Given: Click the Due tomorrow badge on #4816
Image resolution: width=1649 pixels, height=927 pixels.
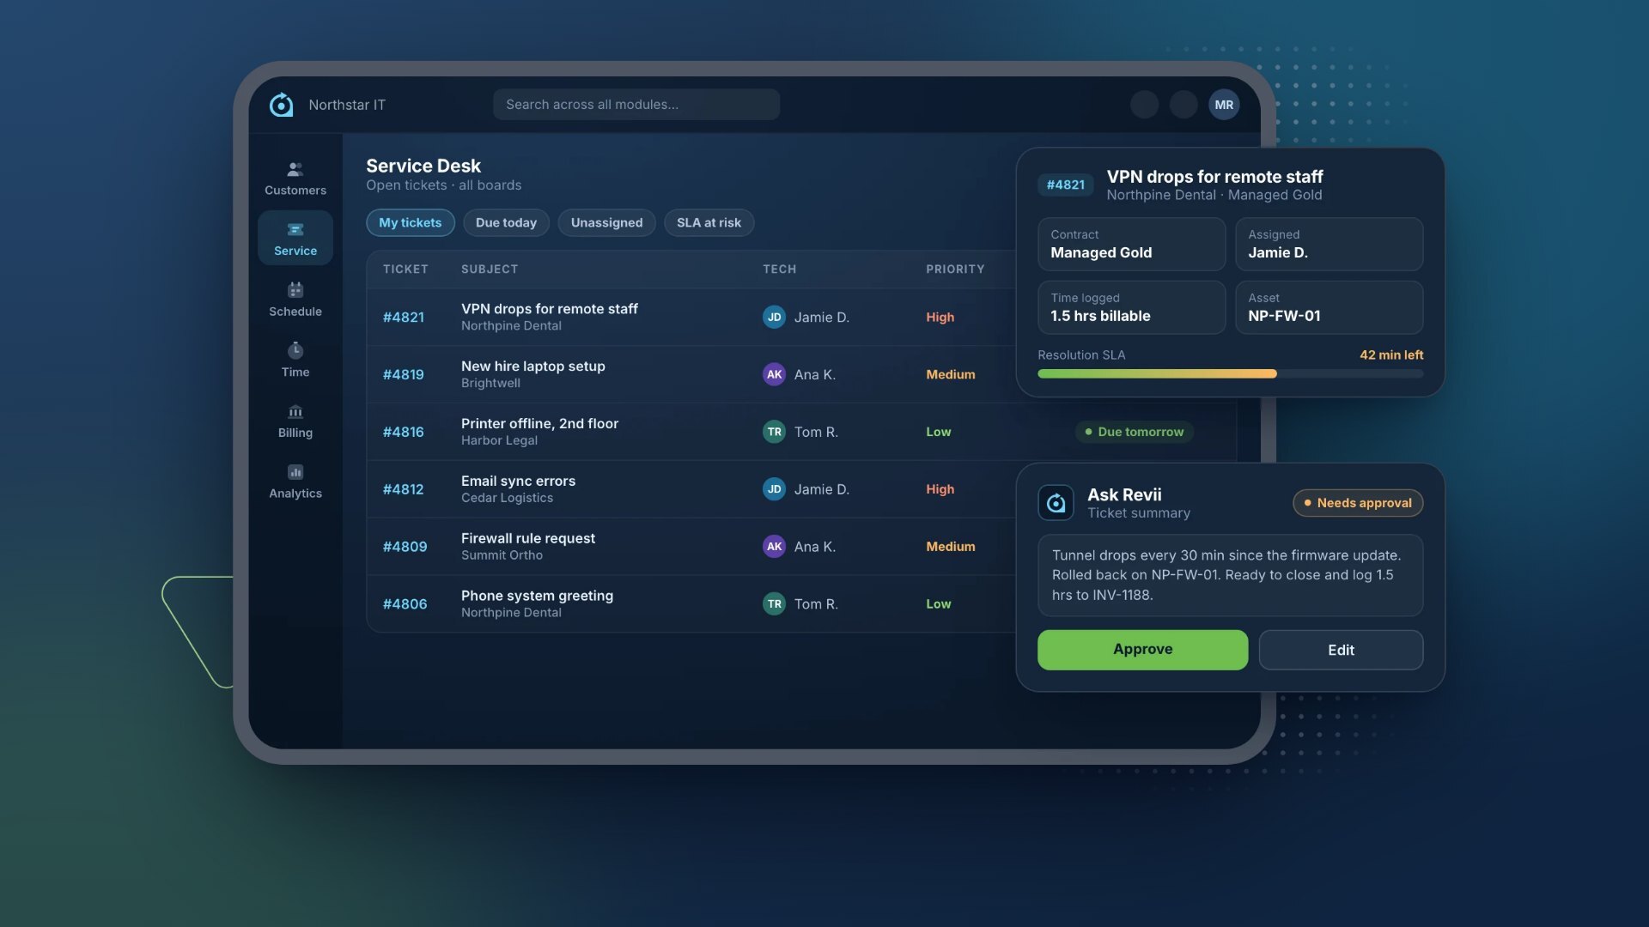Looking at the screenshot, I should coord(1134,432).
